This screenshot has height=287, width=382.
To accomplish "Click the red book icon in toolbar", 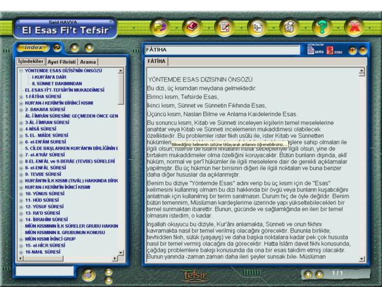I will tap(192, 27).
